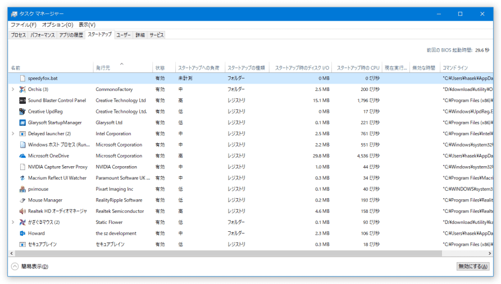The height and width of the screenshot is (284, 501).
Task: Click the セキュアブレイン row icon
Action: 22,244
